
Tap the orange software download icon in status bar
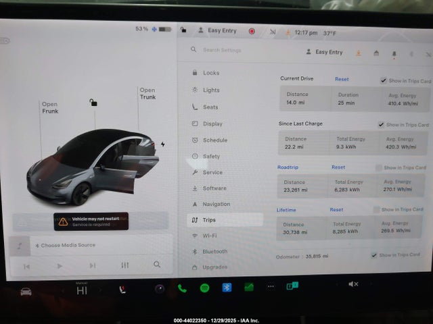(x=288, y=32)
